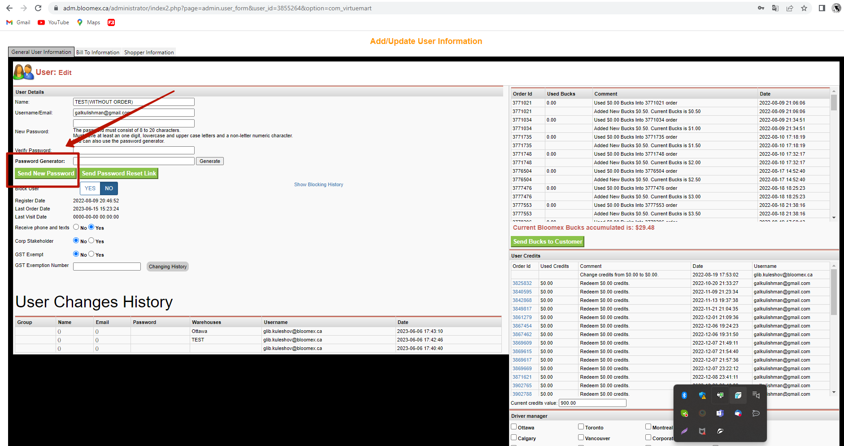The height and width of the screenshot is (446, 844).
Task: Click the McAfee tray icon
Action: 702,431
